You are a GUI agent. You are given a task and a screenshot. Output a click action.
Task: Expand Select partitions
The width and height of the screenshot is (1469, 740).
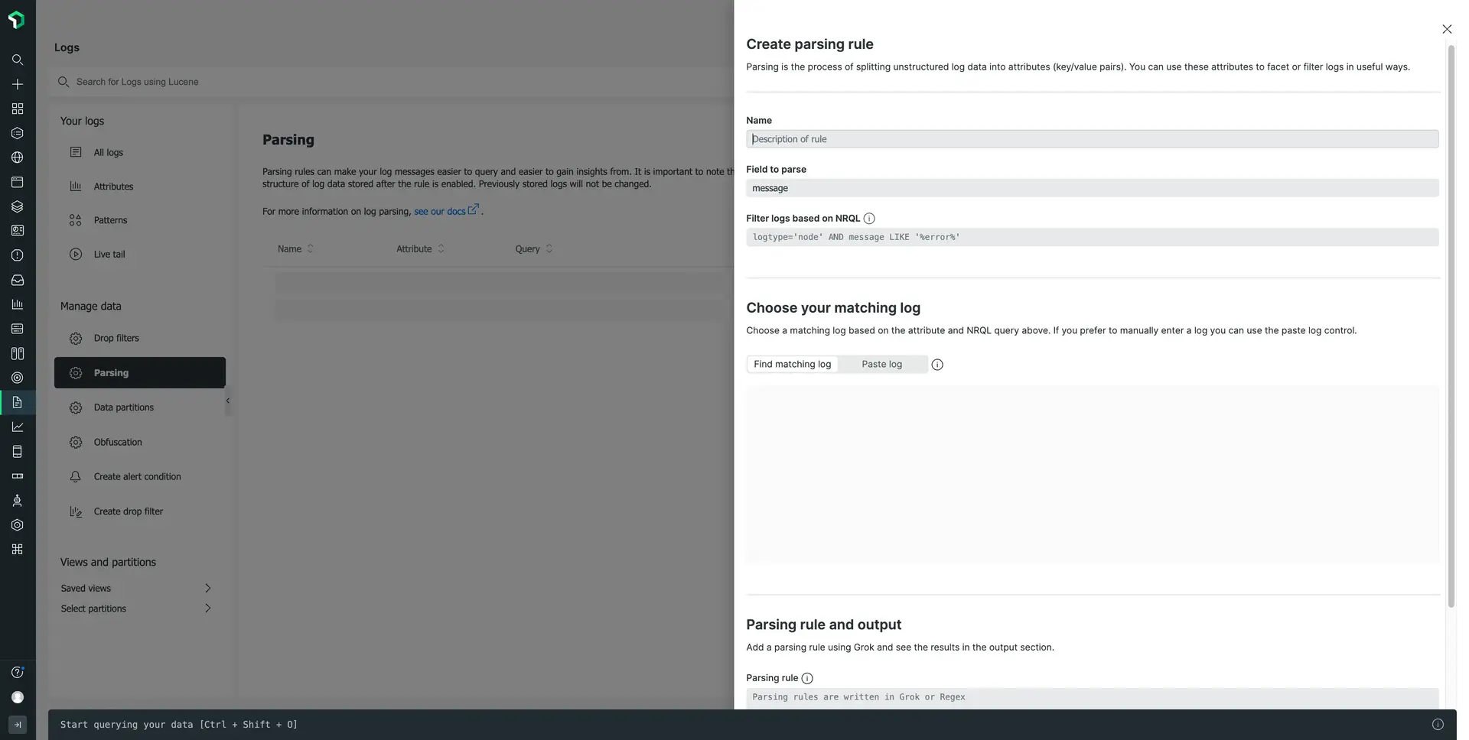tap(136, 609)
